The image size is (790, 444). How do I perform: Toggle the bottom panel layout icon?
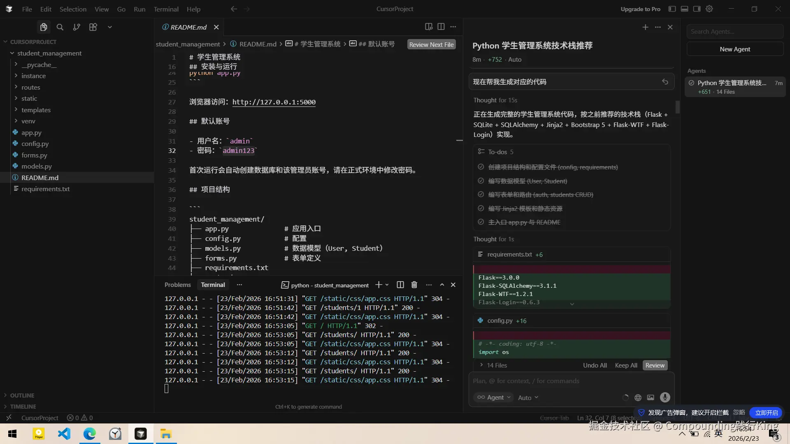click(x=684, y=9)
